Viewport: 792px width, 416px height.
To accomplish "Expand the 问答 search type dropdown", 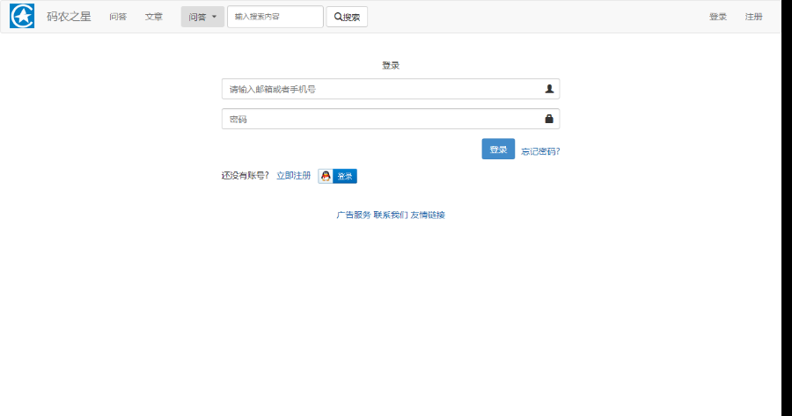I will (x=202, y=17).
